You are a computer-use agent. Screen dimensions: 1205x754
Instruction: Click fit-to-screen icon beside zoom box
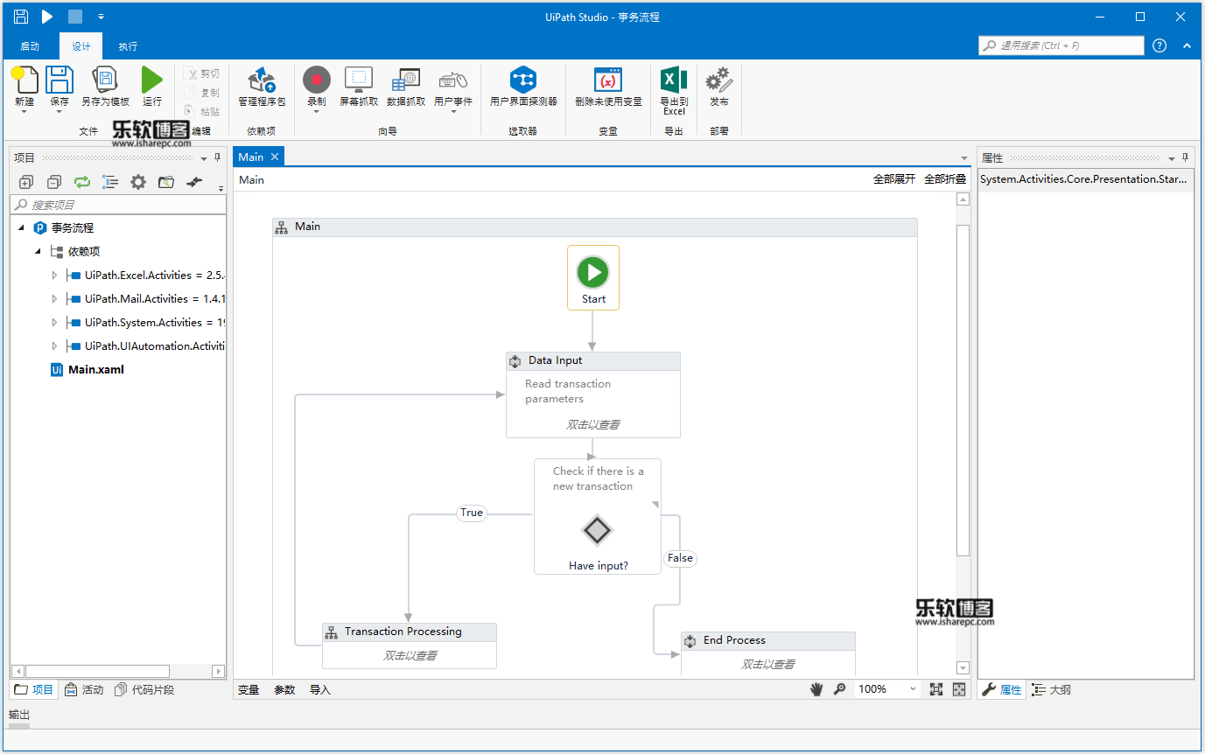point(936,689)
